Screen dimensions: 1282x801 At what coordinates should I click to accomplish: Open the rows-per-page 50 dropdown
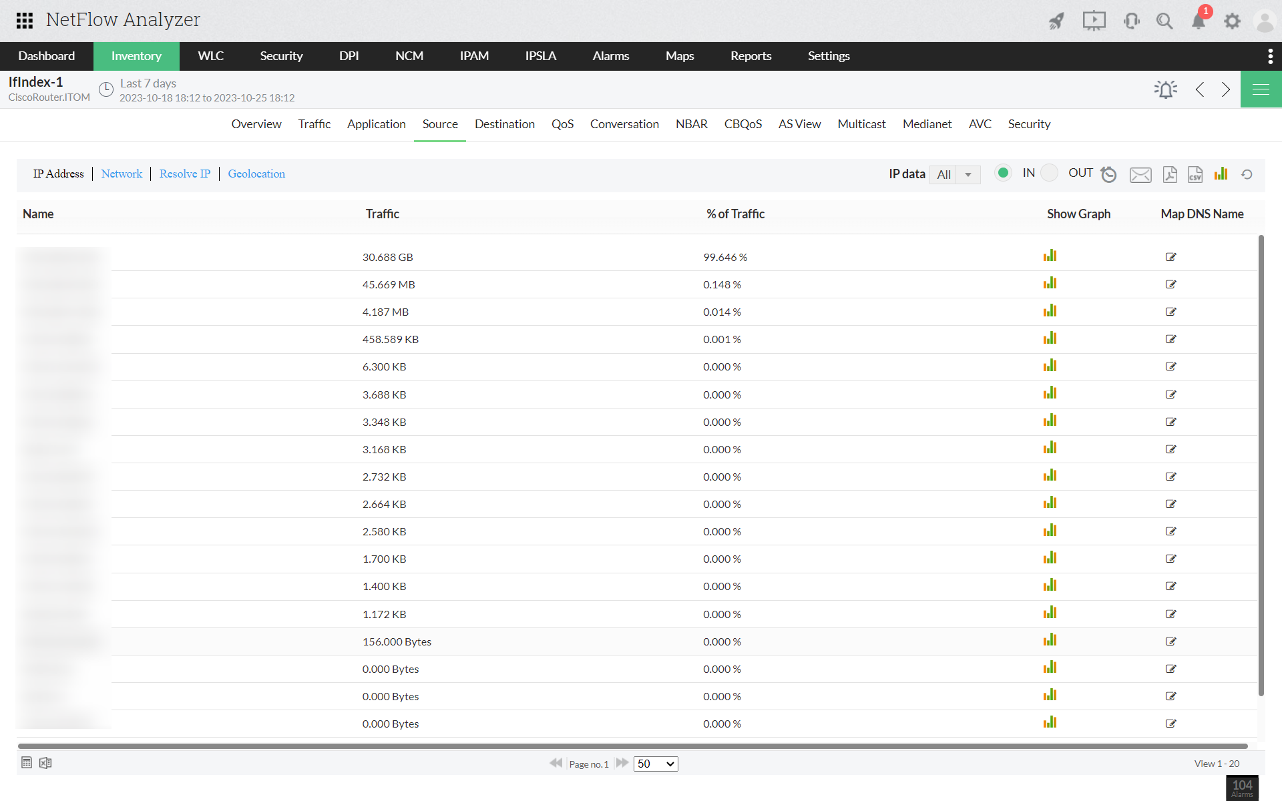point(656,764)
